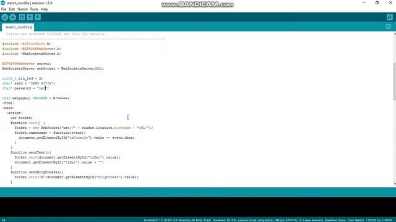The height and width of the screenshot is (222, 396).
Task: Open the File menu
Action: (4, 9)
